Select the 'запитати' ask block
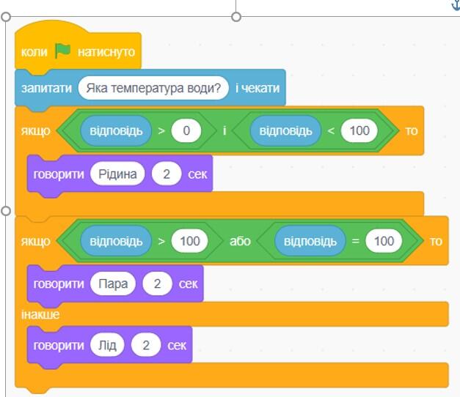The width and height of the screenshot is (460, 397). [150, 88]
